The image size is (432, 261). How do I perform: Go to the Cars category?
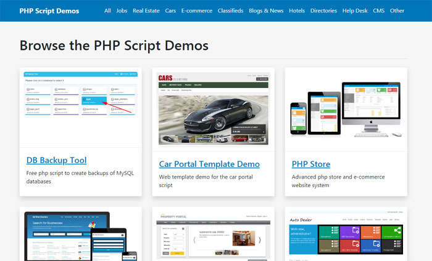(x=170, y=10)
